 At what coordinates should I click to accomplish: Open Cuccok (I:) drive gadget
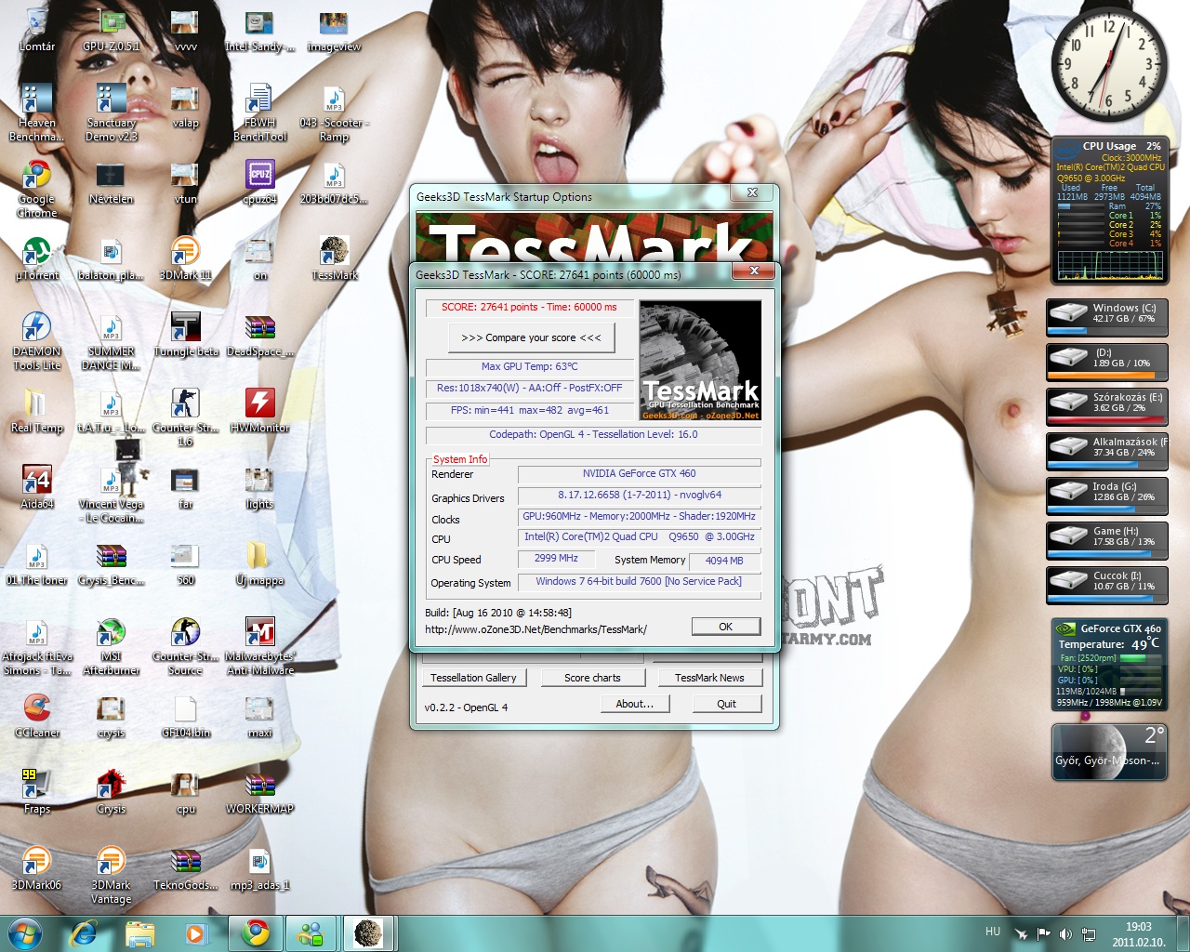(1107, 585)
